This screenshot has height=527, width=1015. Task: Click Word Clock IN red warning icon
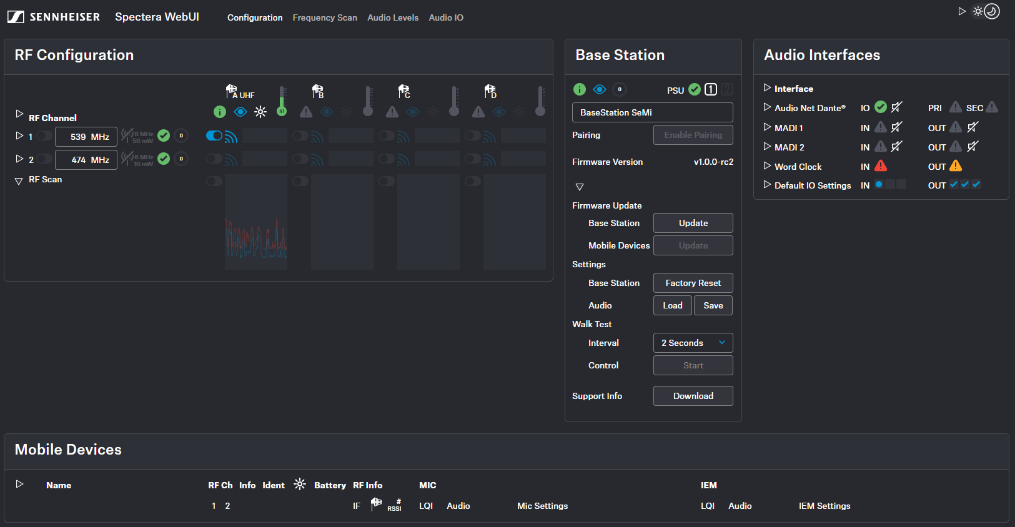click(x=881, y=165)
